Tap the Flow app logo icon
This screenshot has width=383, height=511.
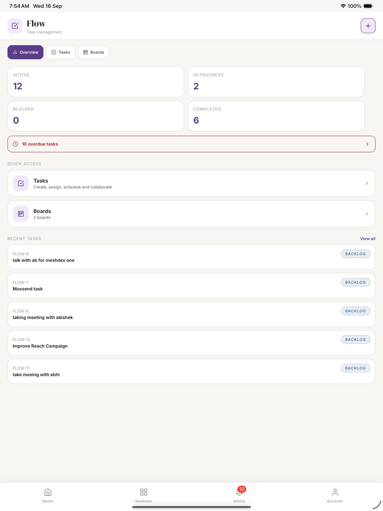coord(15,26)
